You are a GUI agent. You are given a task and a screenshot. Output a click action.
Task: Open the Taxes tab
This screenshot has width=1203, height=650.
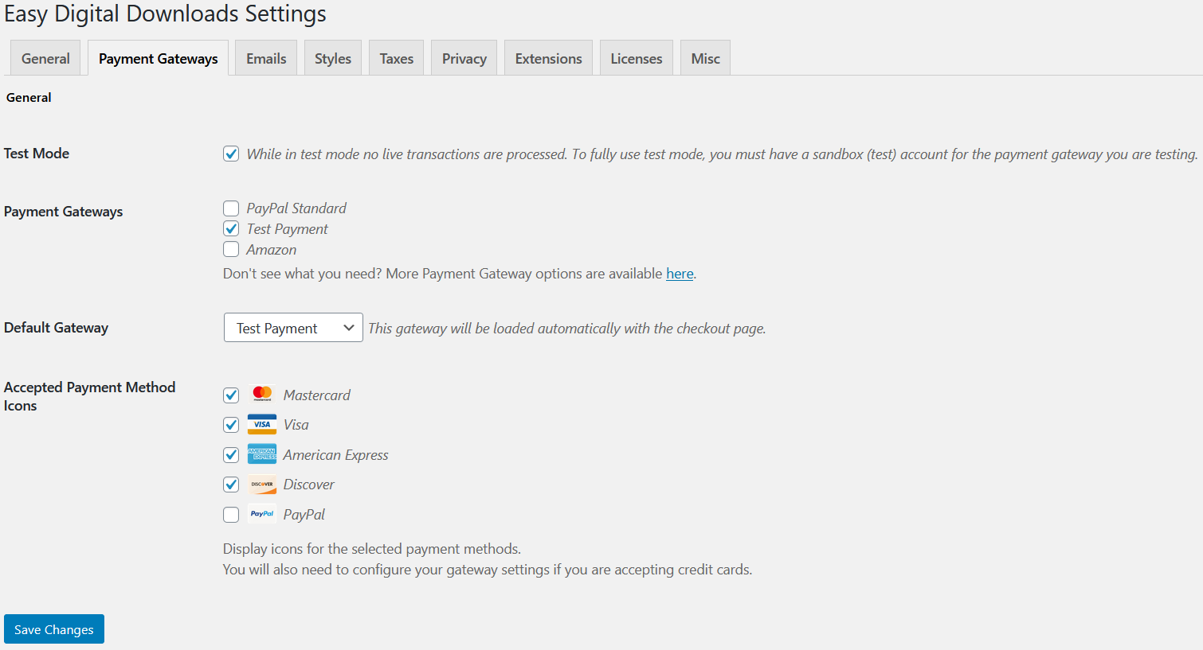[396, 58]
